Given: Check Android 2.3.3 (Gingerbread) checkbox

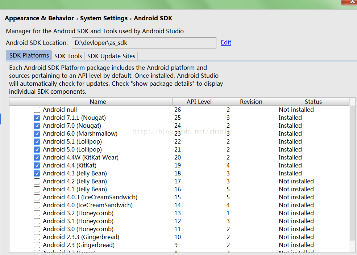Looking at the screenshot, I should pyautogui.click(x=37, y=237).
